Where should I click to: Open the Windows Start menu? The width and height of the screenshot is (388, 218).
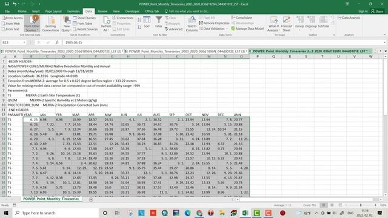pos(6,213)
